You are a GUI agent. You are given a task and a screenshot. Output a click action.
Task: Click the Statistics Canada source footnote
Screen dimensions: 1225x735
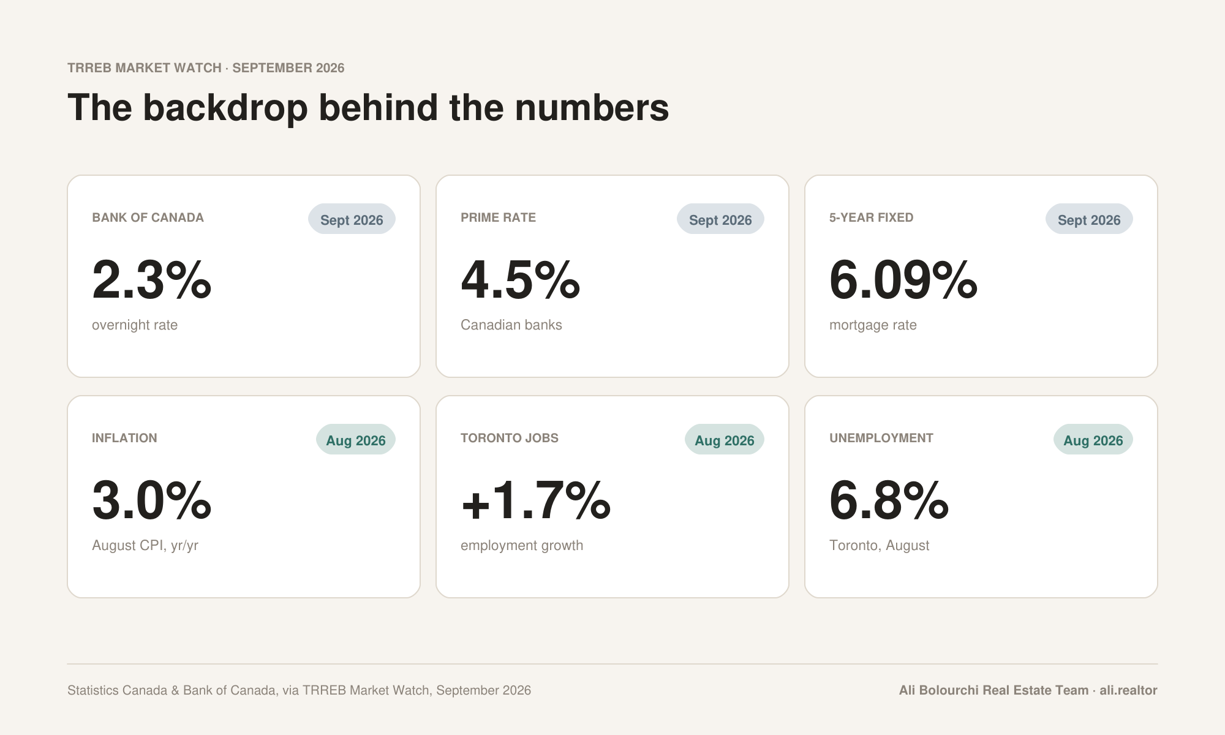[x=299, y=690]
